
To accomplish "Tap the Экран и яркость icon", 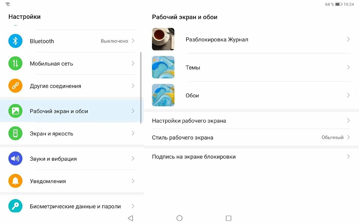I will pyautogui.click(x=15, y=134).
